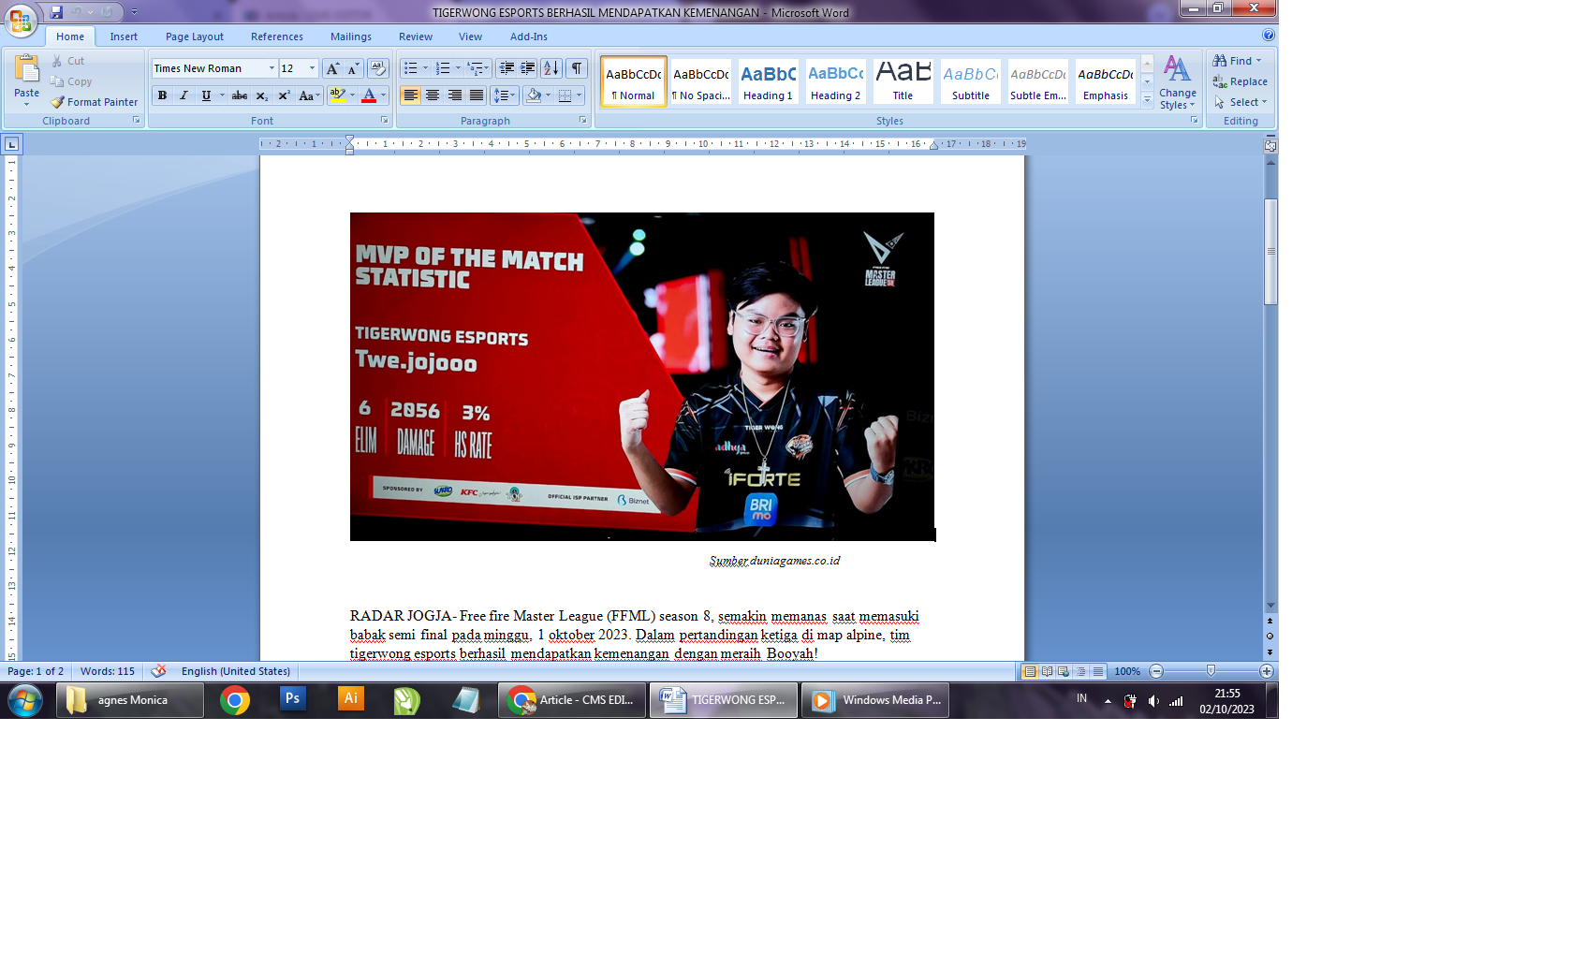This screenshot has height=966, width=1571.
Task: Open the Insert tab
Action: (x=124, y=37)
